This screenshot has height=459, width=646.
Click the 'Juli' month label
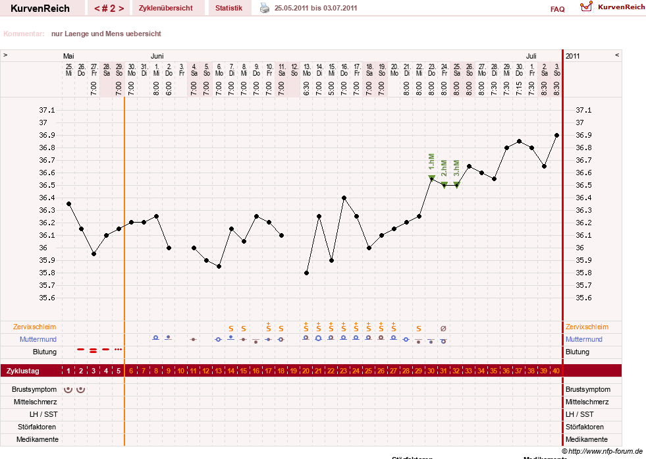coord(531,56)
